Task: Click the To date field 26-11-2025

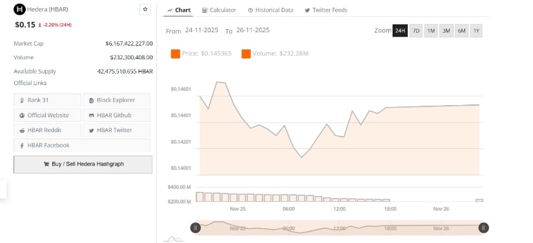Action: [x=253, y=30]
